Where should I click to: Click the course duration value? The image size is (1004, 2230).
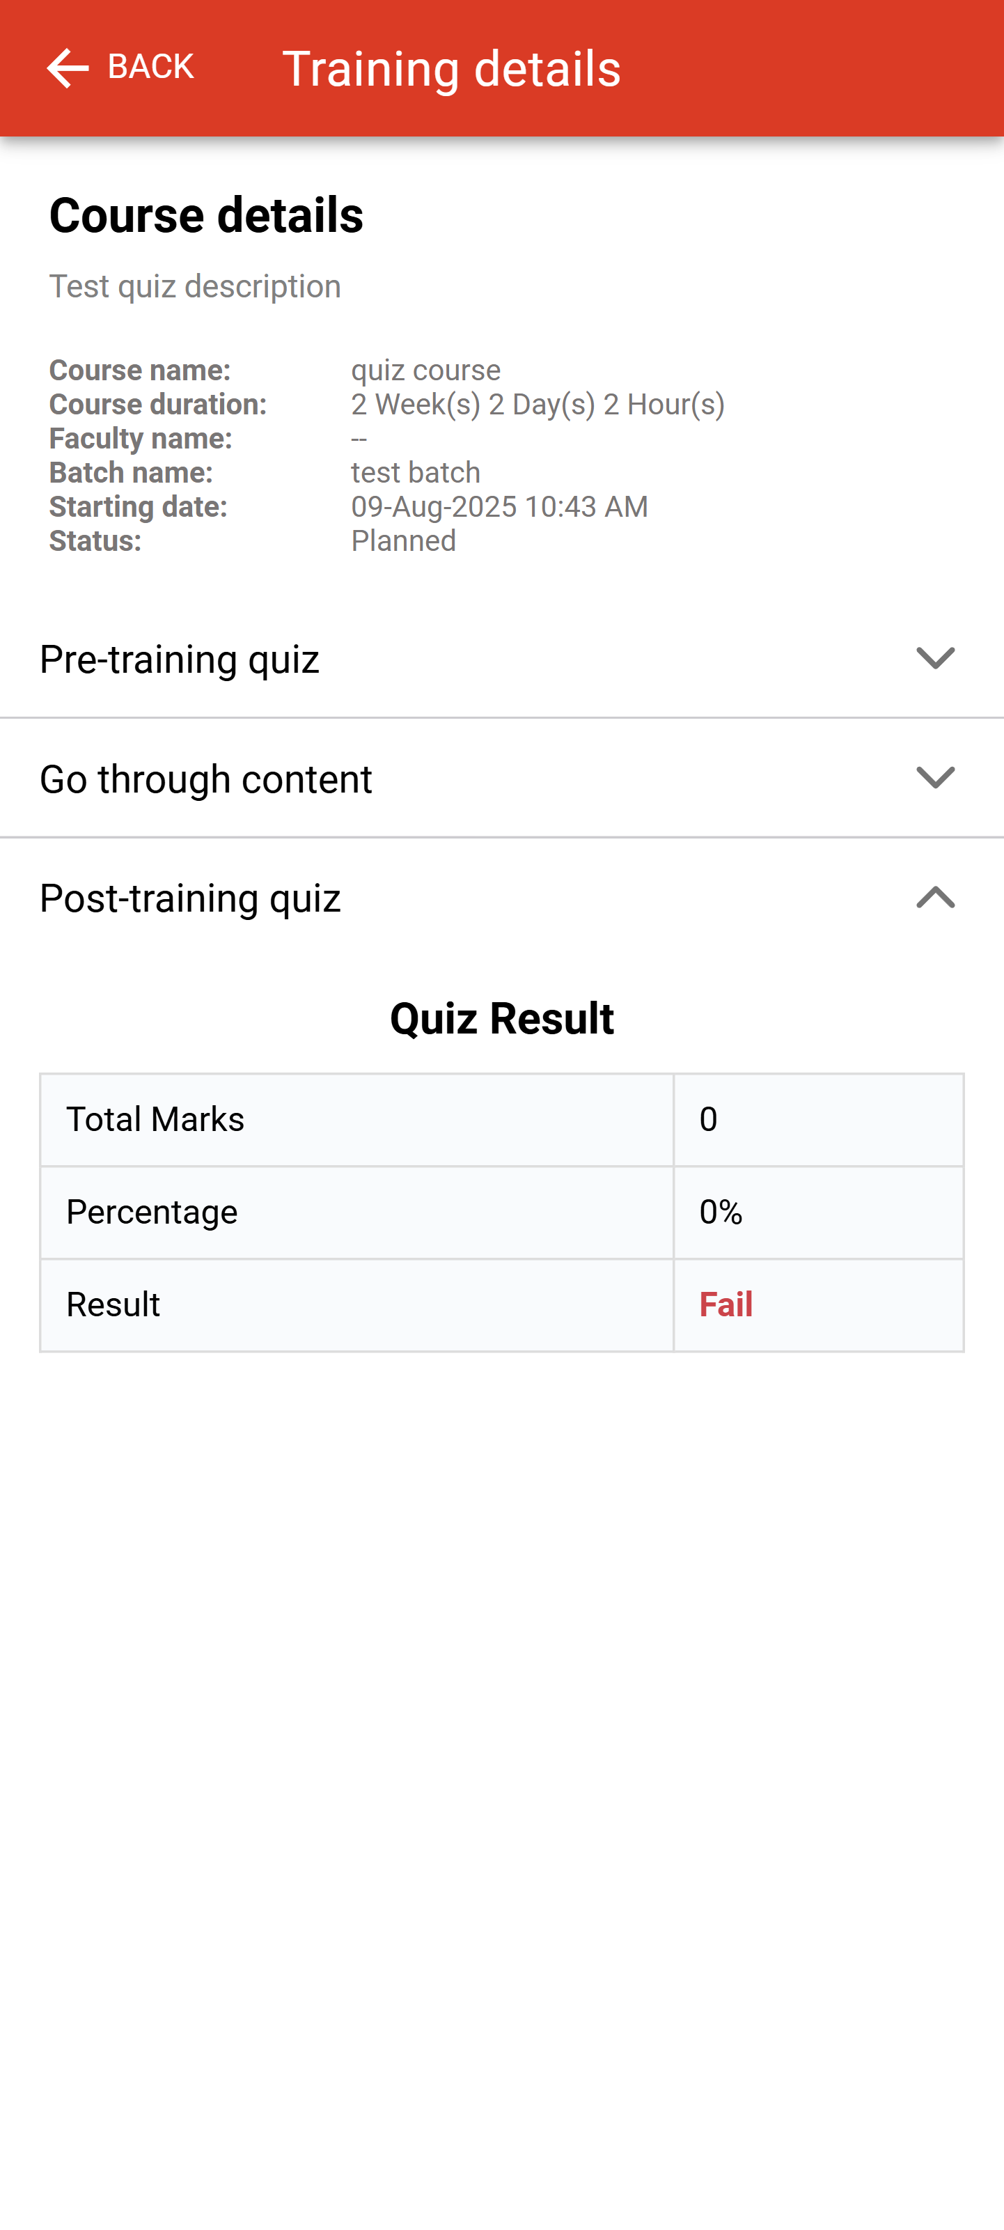pyautogui.click(x=538, y=404)
